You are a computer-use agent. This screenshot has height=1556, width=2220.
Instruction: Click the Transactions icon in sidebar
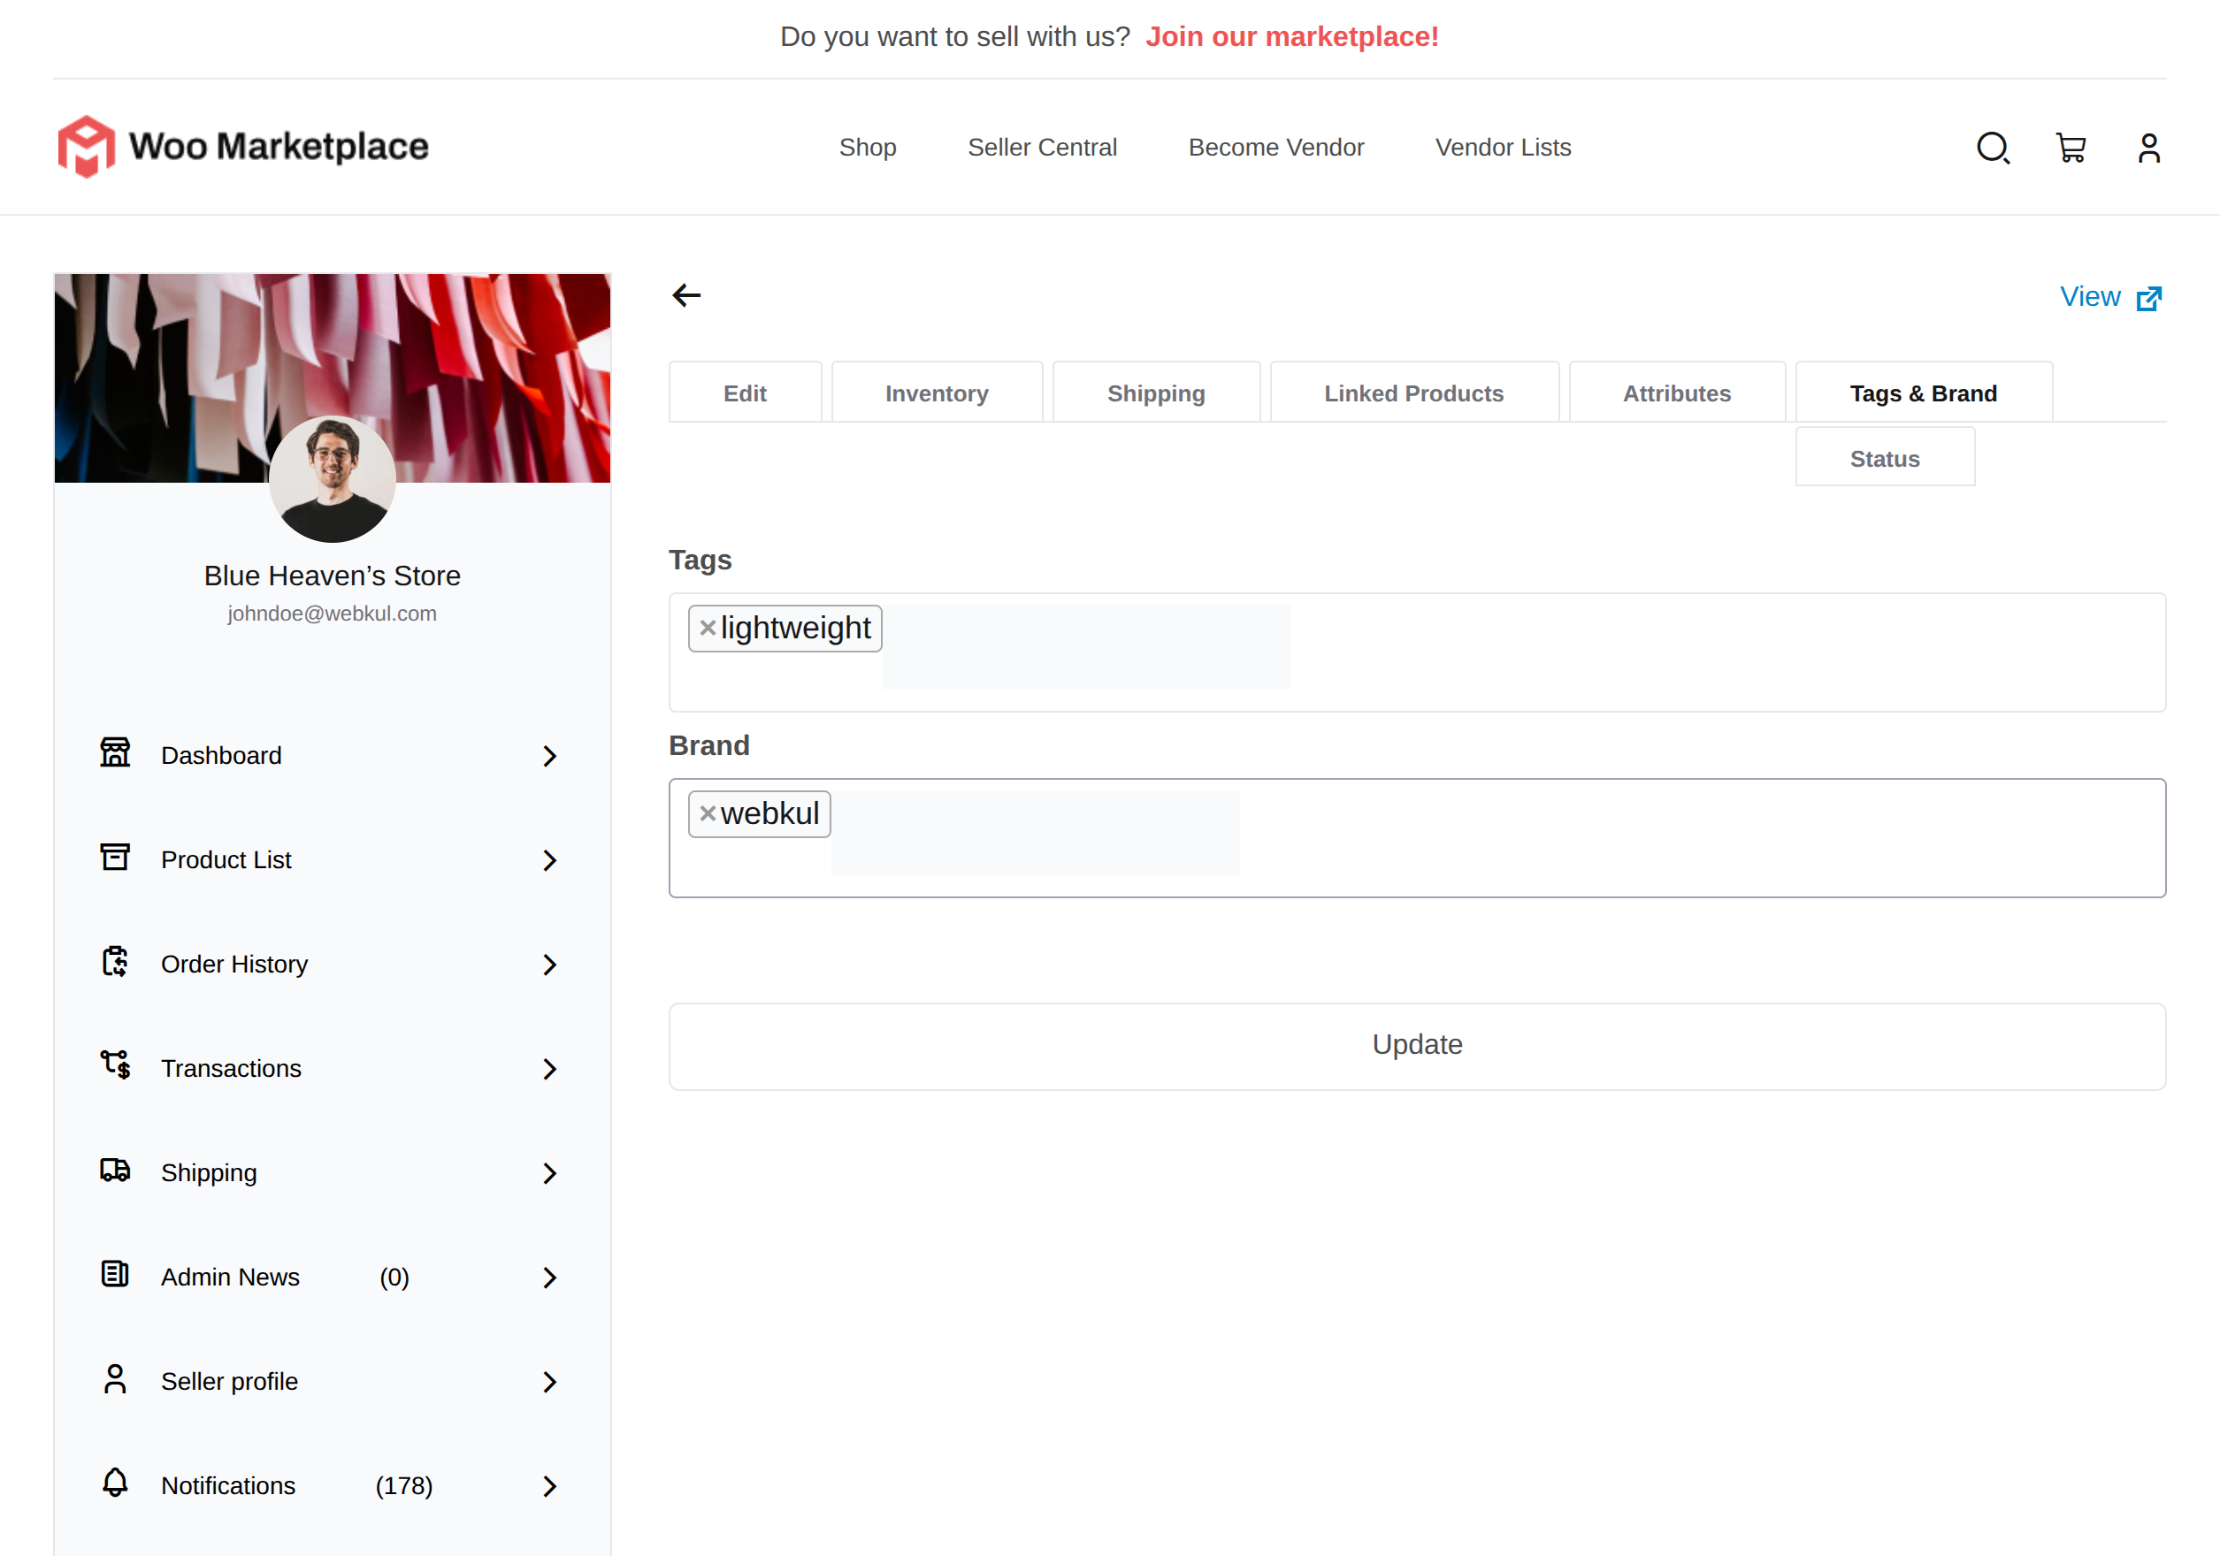pyautogui.click(x=115, y=1065)
